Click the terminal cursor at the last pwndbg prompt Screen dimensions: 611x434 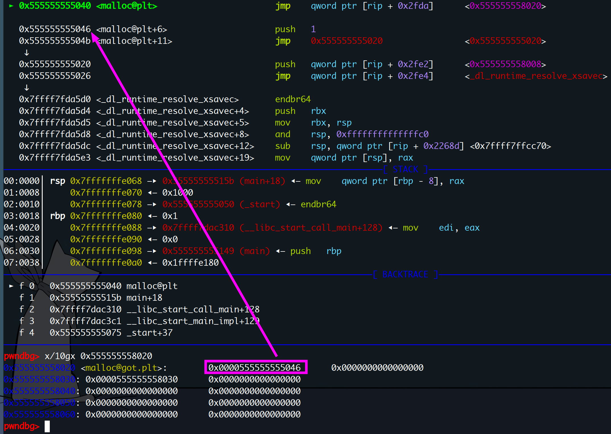coord(47,426)
